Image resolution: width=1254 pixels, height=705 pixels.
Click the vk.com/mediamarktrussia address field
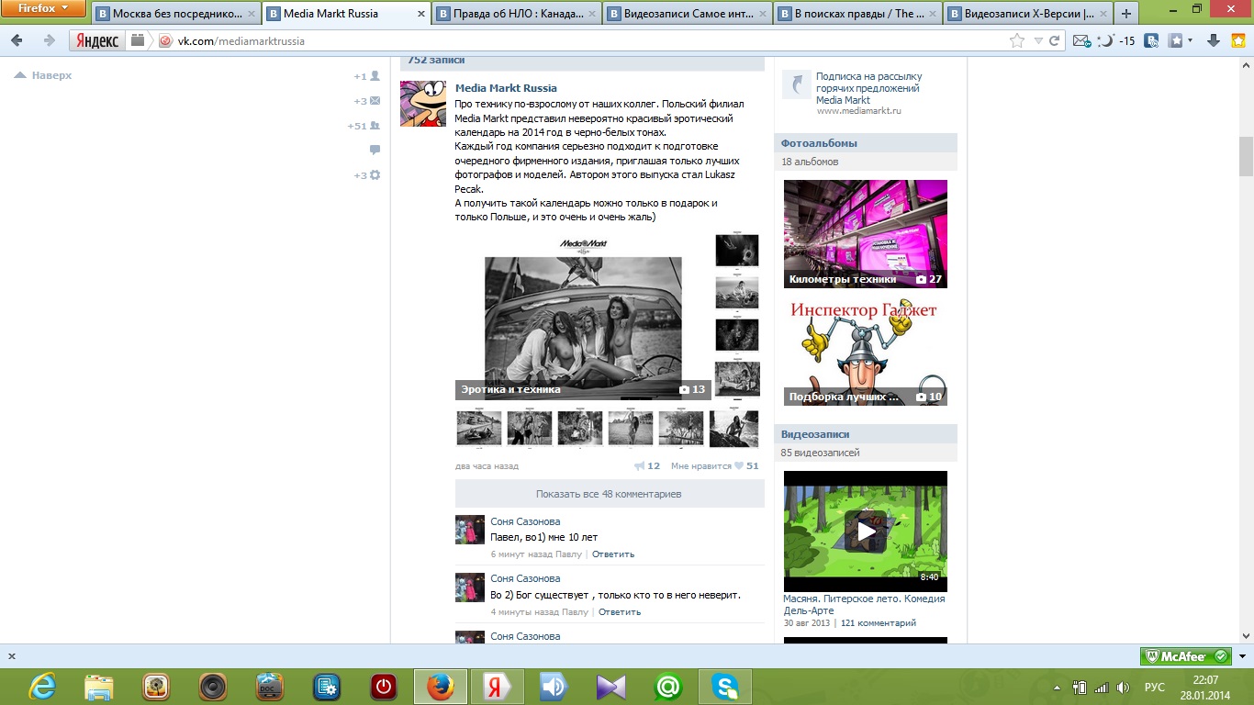click(588, 40)
